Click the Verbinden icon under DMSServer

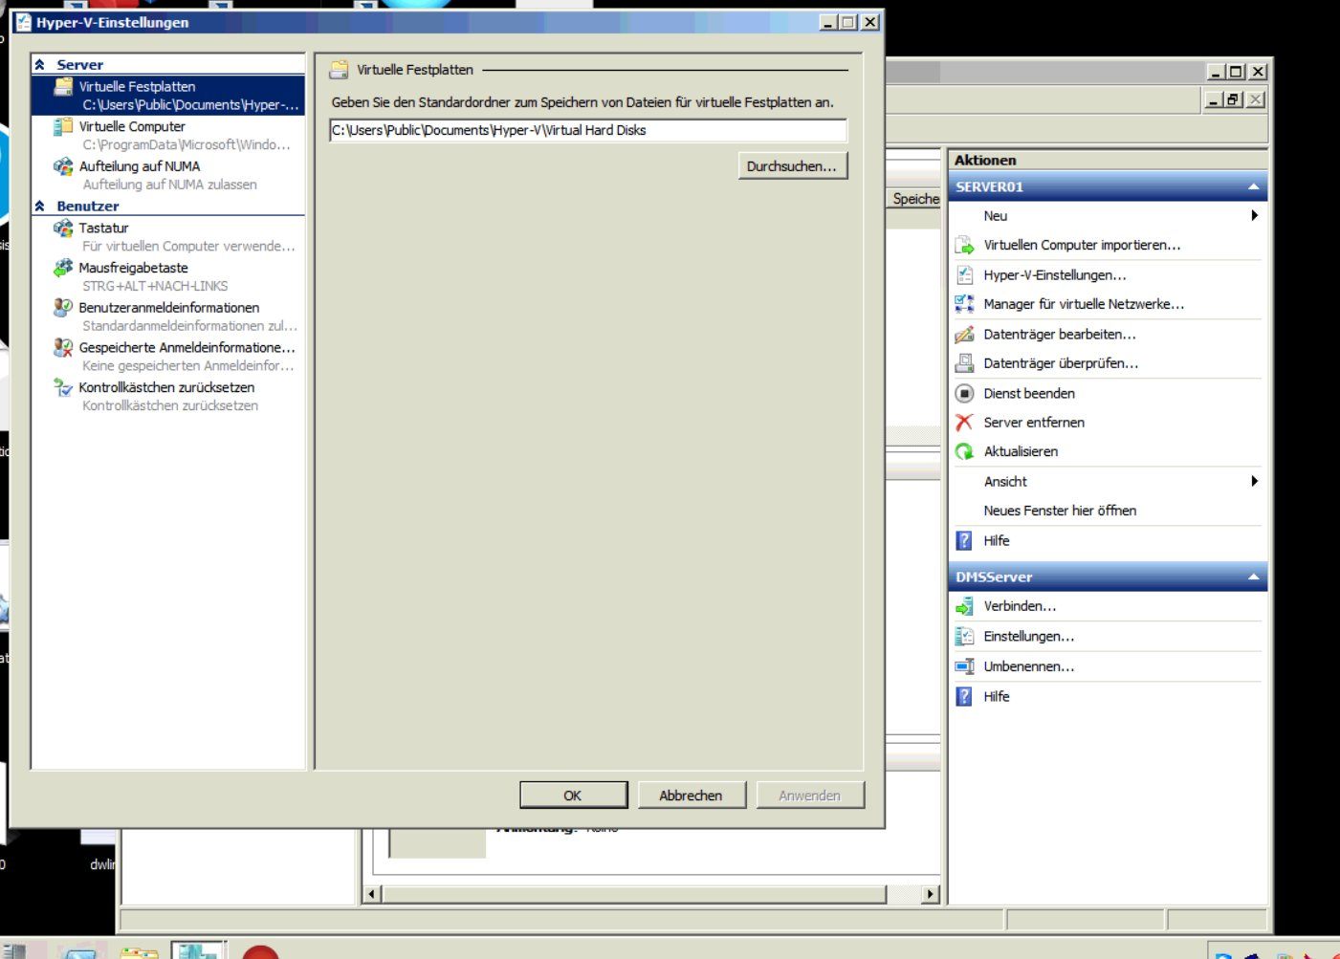click(x=964, y=606)
